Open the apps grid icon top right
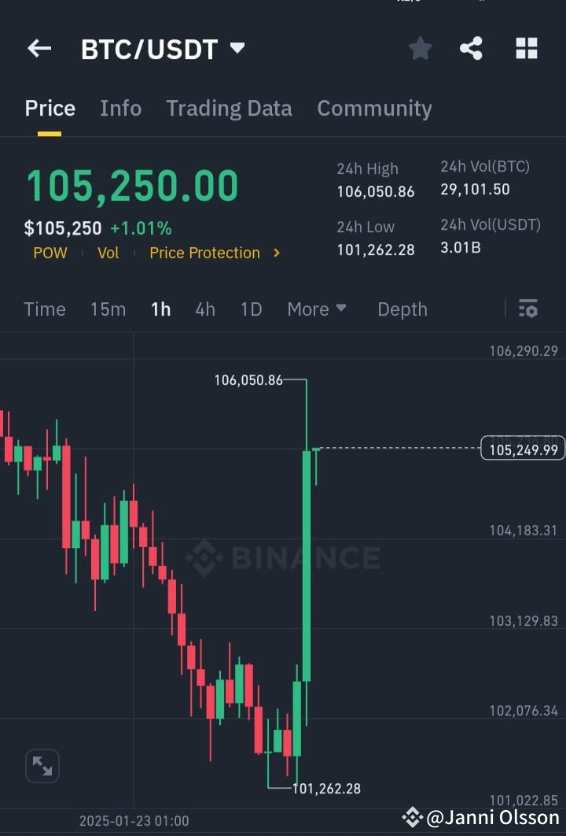The height and width of the screenshot is (836, 566). point(526,48)
